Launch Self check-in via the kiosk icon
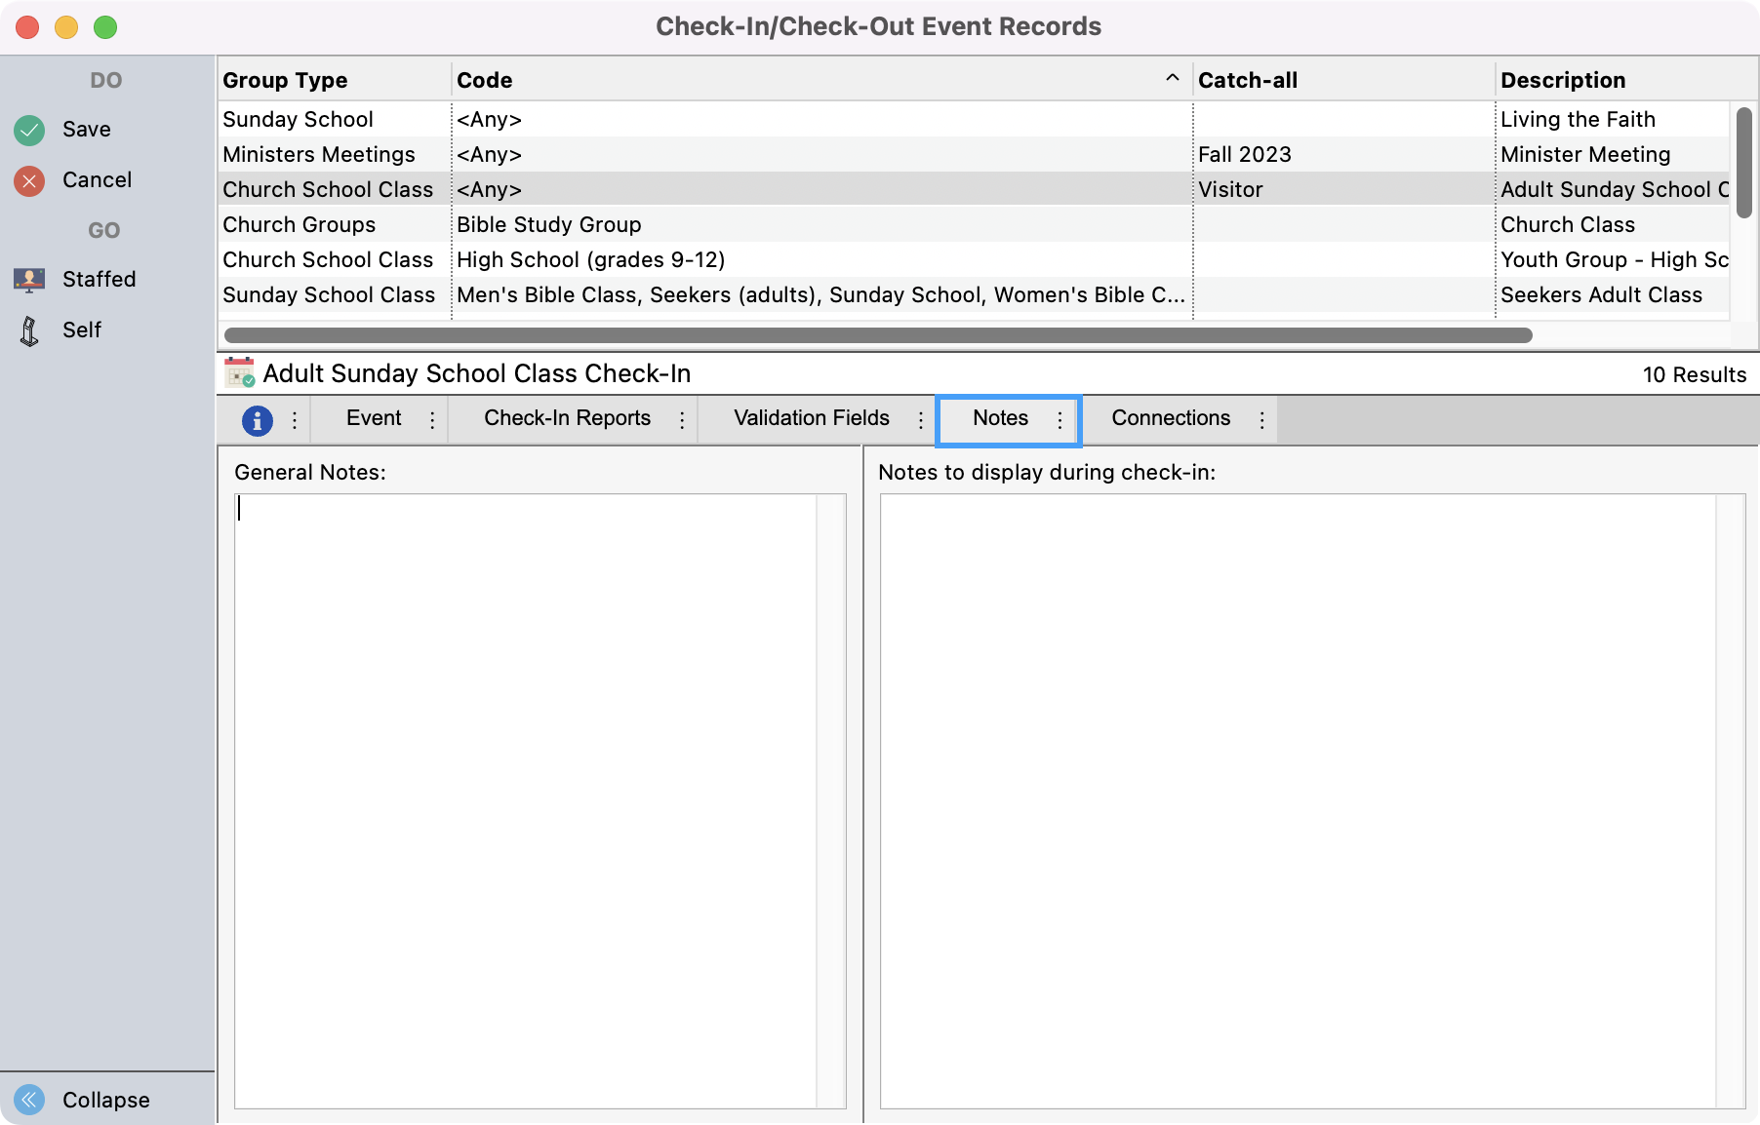 point(28,330)
